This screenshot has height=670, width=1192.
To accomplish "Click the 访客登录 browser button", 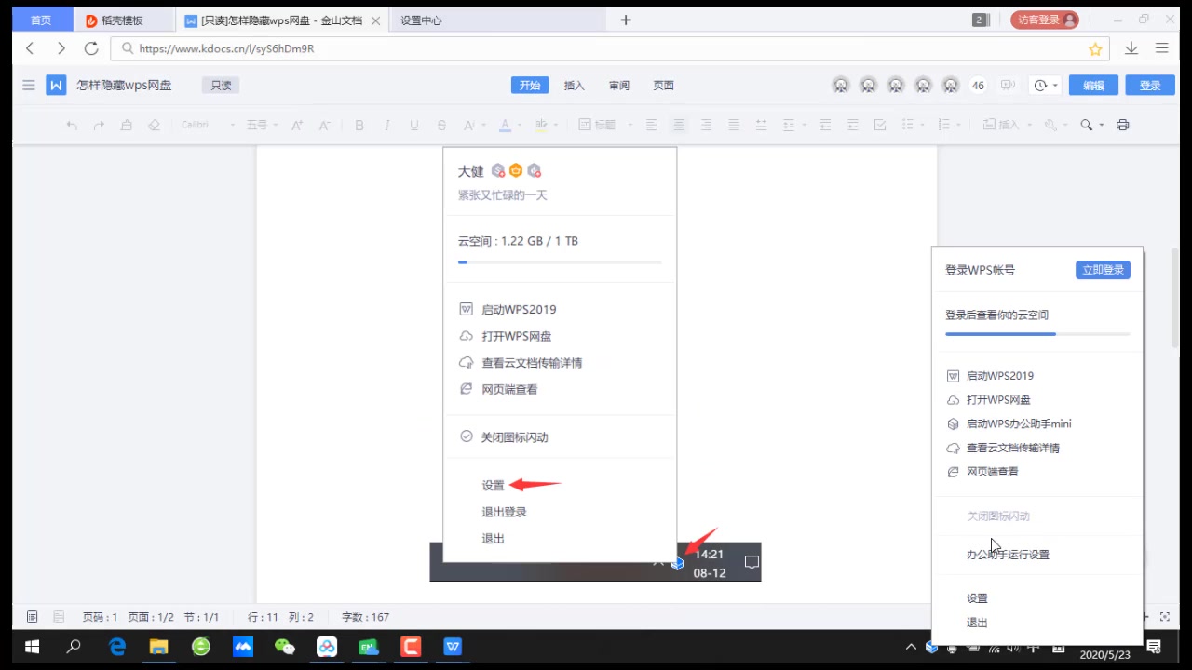I will click(x=1044, y=20).
